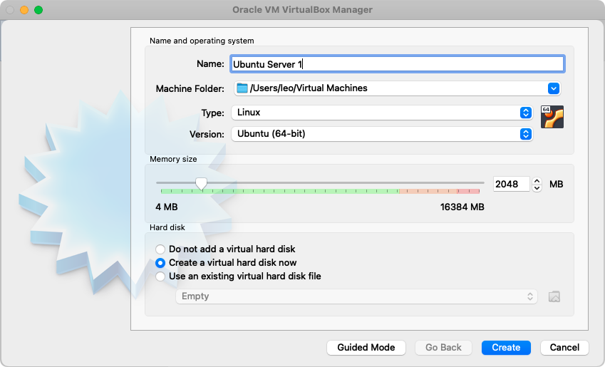Expand the Machine Folder dropdown arrow
Image resolution: width=605 pixels, height=367 pixels.
[554, 88]
